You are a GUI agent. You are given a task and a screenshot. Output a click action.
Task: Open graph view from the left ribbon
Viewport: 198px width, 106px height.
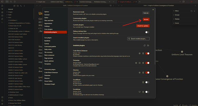point(2,9)
